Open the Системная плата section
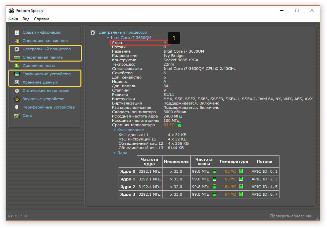This screenshot has width=327, height=228. click(x=39, y=66)
